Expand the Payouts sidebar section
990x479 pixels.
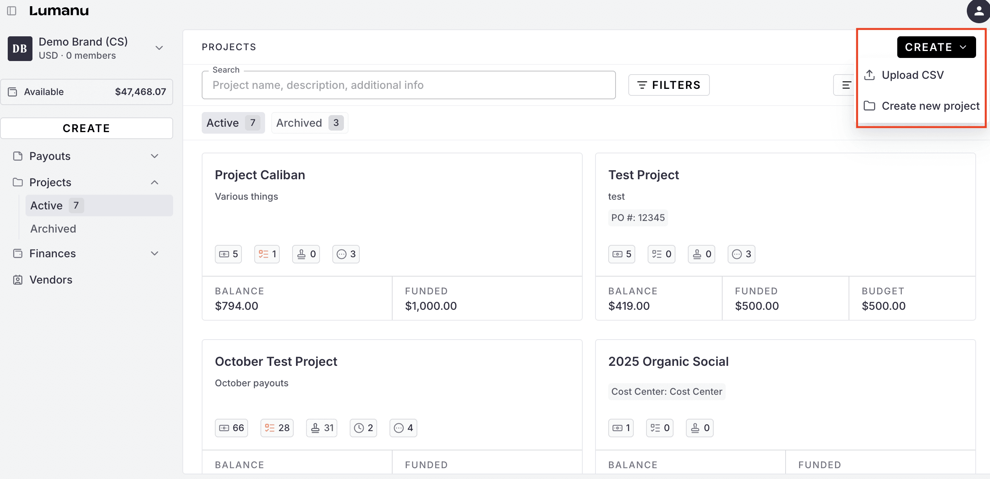(x=155, y=156)
